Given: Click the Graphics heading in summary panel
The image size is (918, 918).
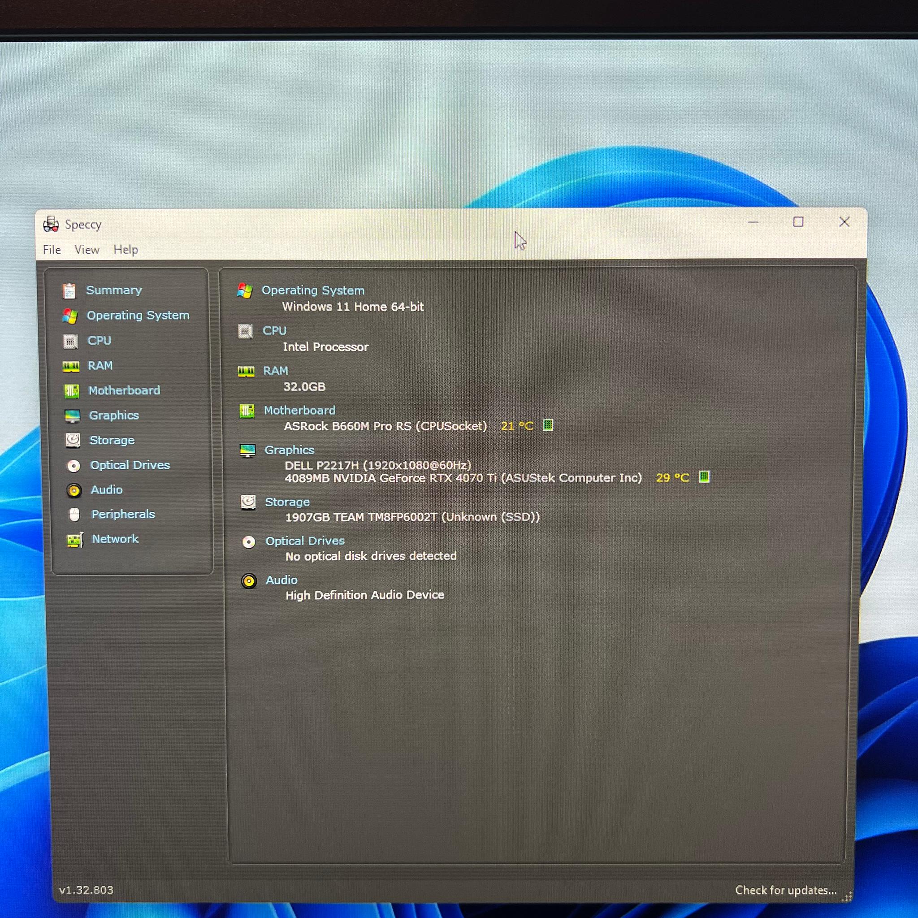Looking at the screenshot, I should (290, 450).
